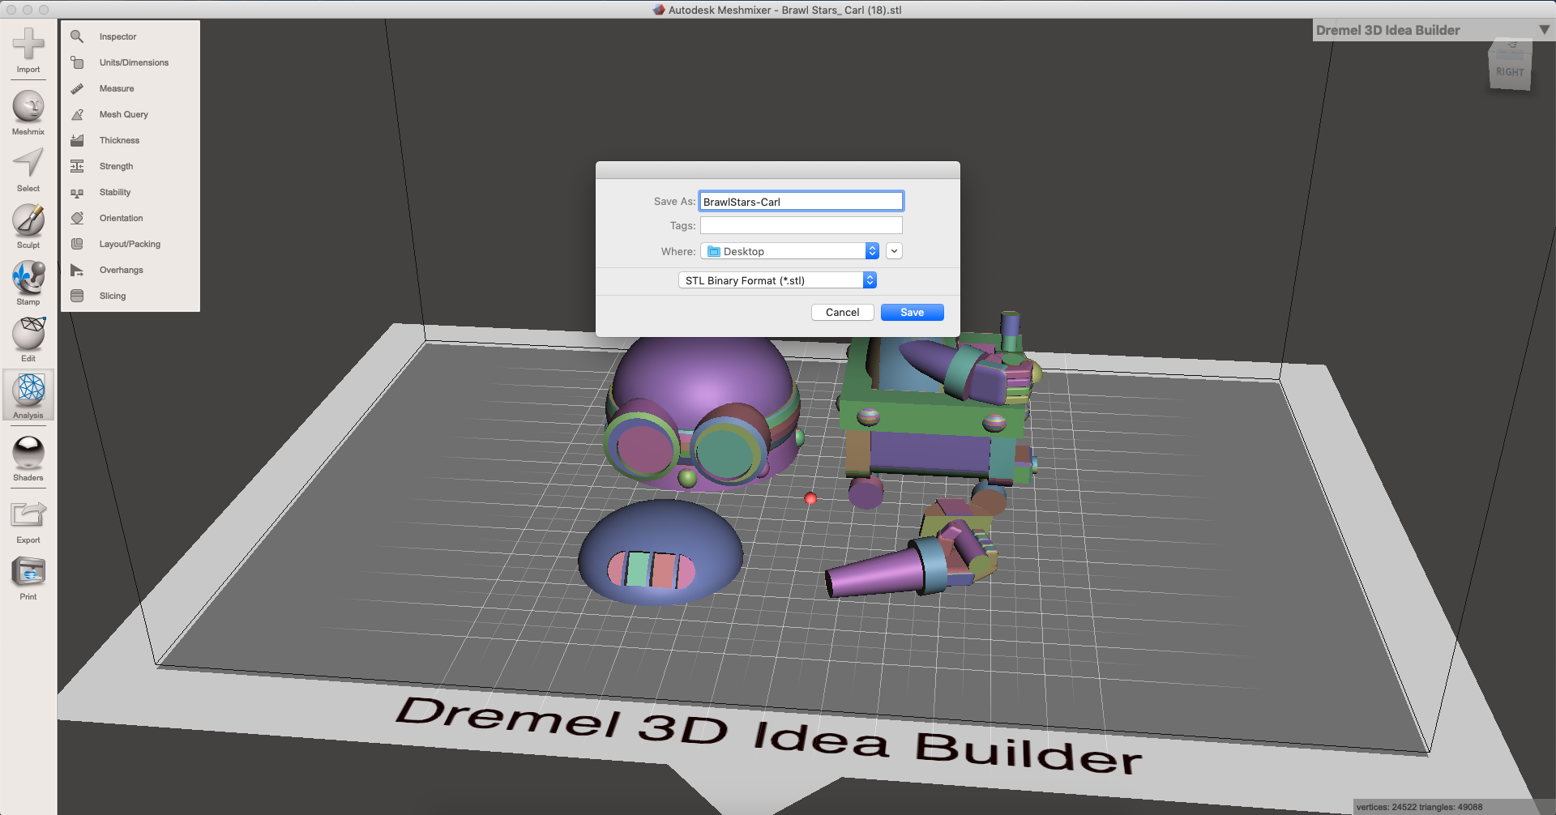The width and height of the screenshot is (1556, 815).
Task: Choose Mesh Query menu entry
Action: (x=123, y=114)
